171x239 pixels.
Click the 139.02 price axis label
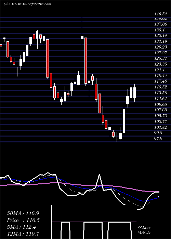coord(160,18)
